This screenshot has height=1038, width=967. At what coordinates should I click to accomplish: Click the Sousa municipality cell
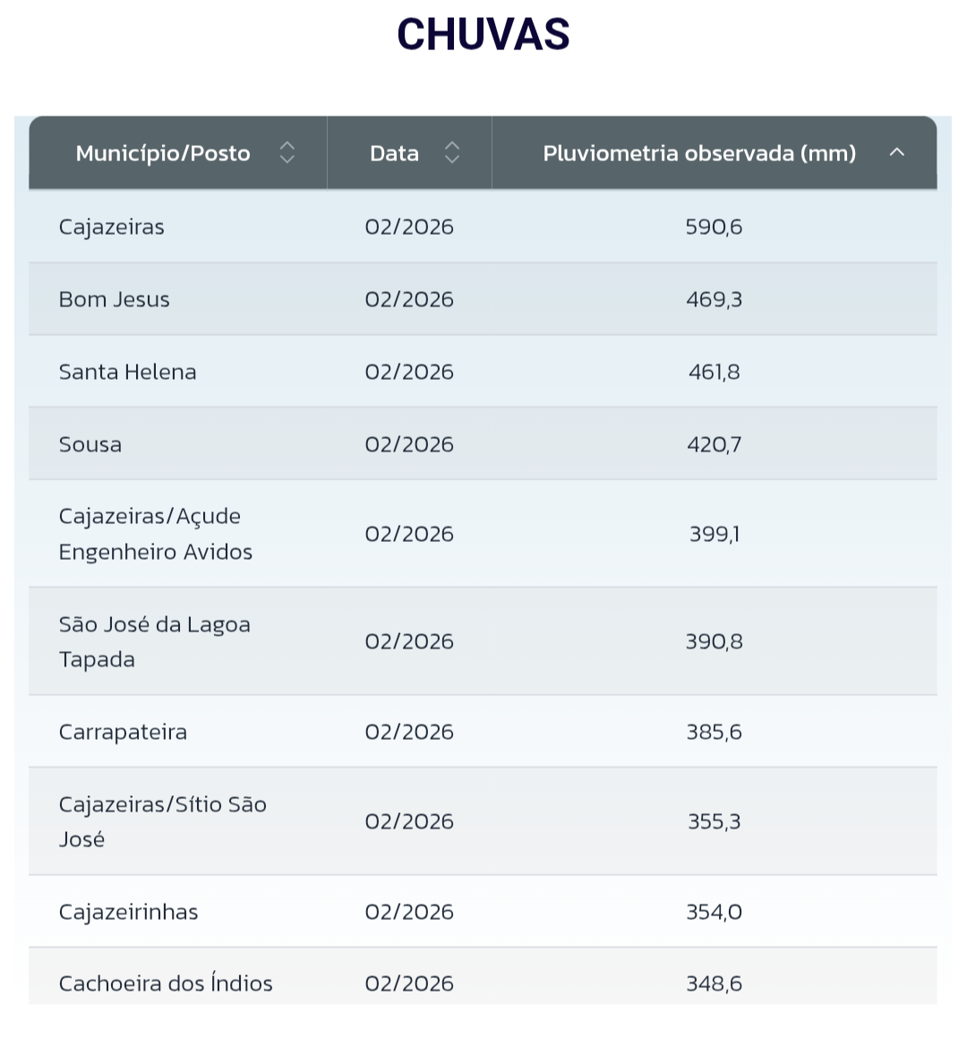pyautogui.click(x=90, y=444)
